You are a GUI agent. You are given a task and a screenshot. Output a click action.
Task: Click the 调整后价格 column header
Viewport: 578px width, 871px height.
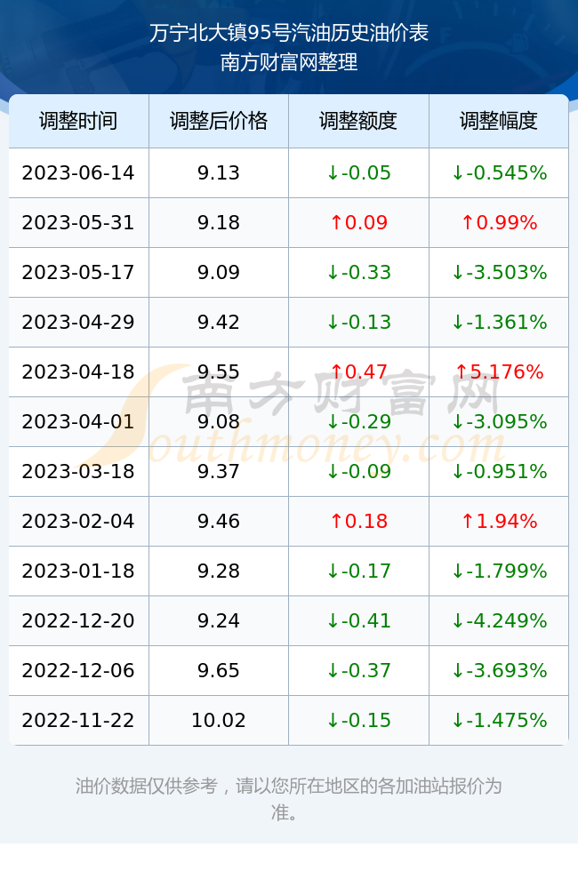click(x=219, y=121)
